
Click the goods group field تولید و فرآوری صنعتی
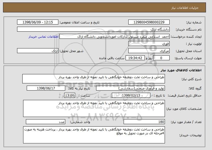tap(131, 88)
